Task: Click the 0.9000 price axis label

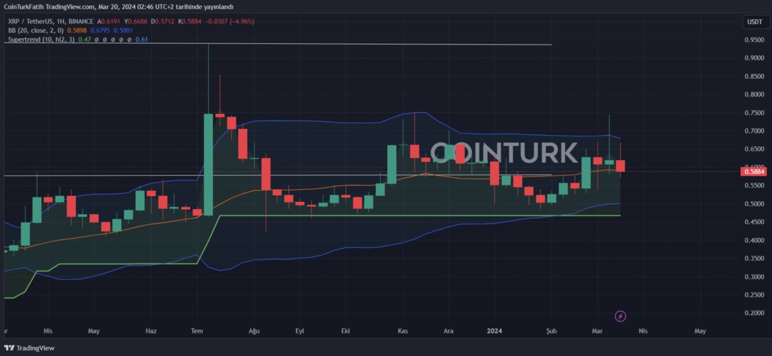Action: [x=755, y=58]
